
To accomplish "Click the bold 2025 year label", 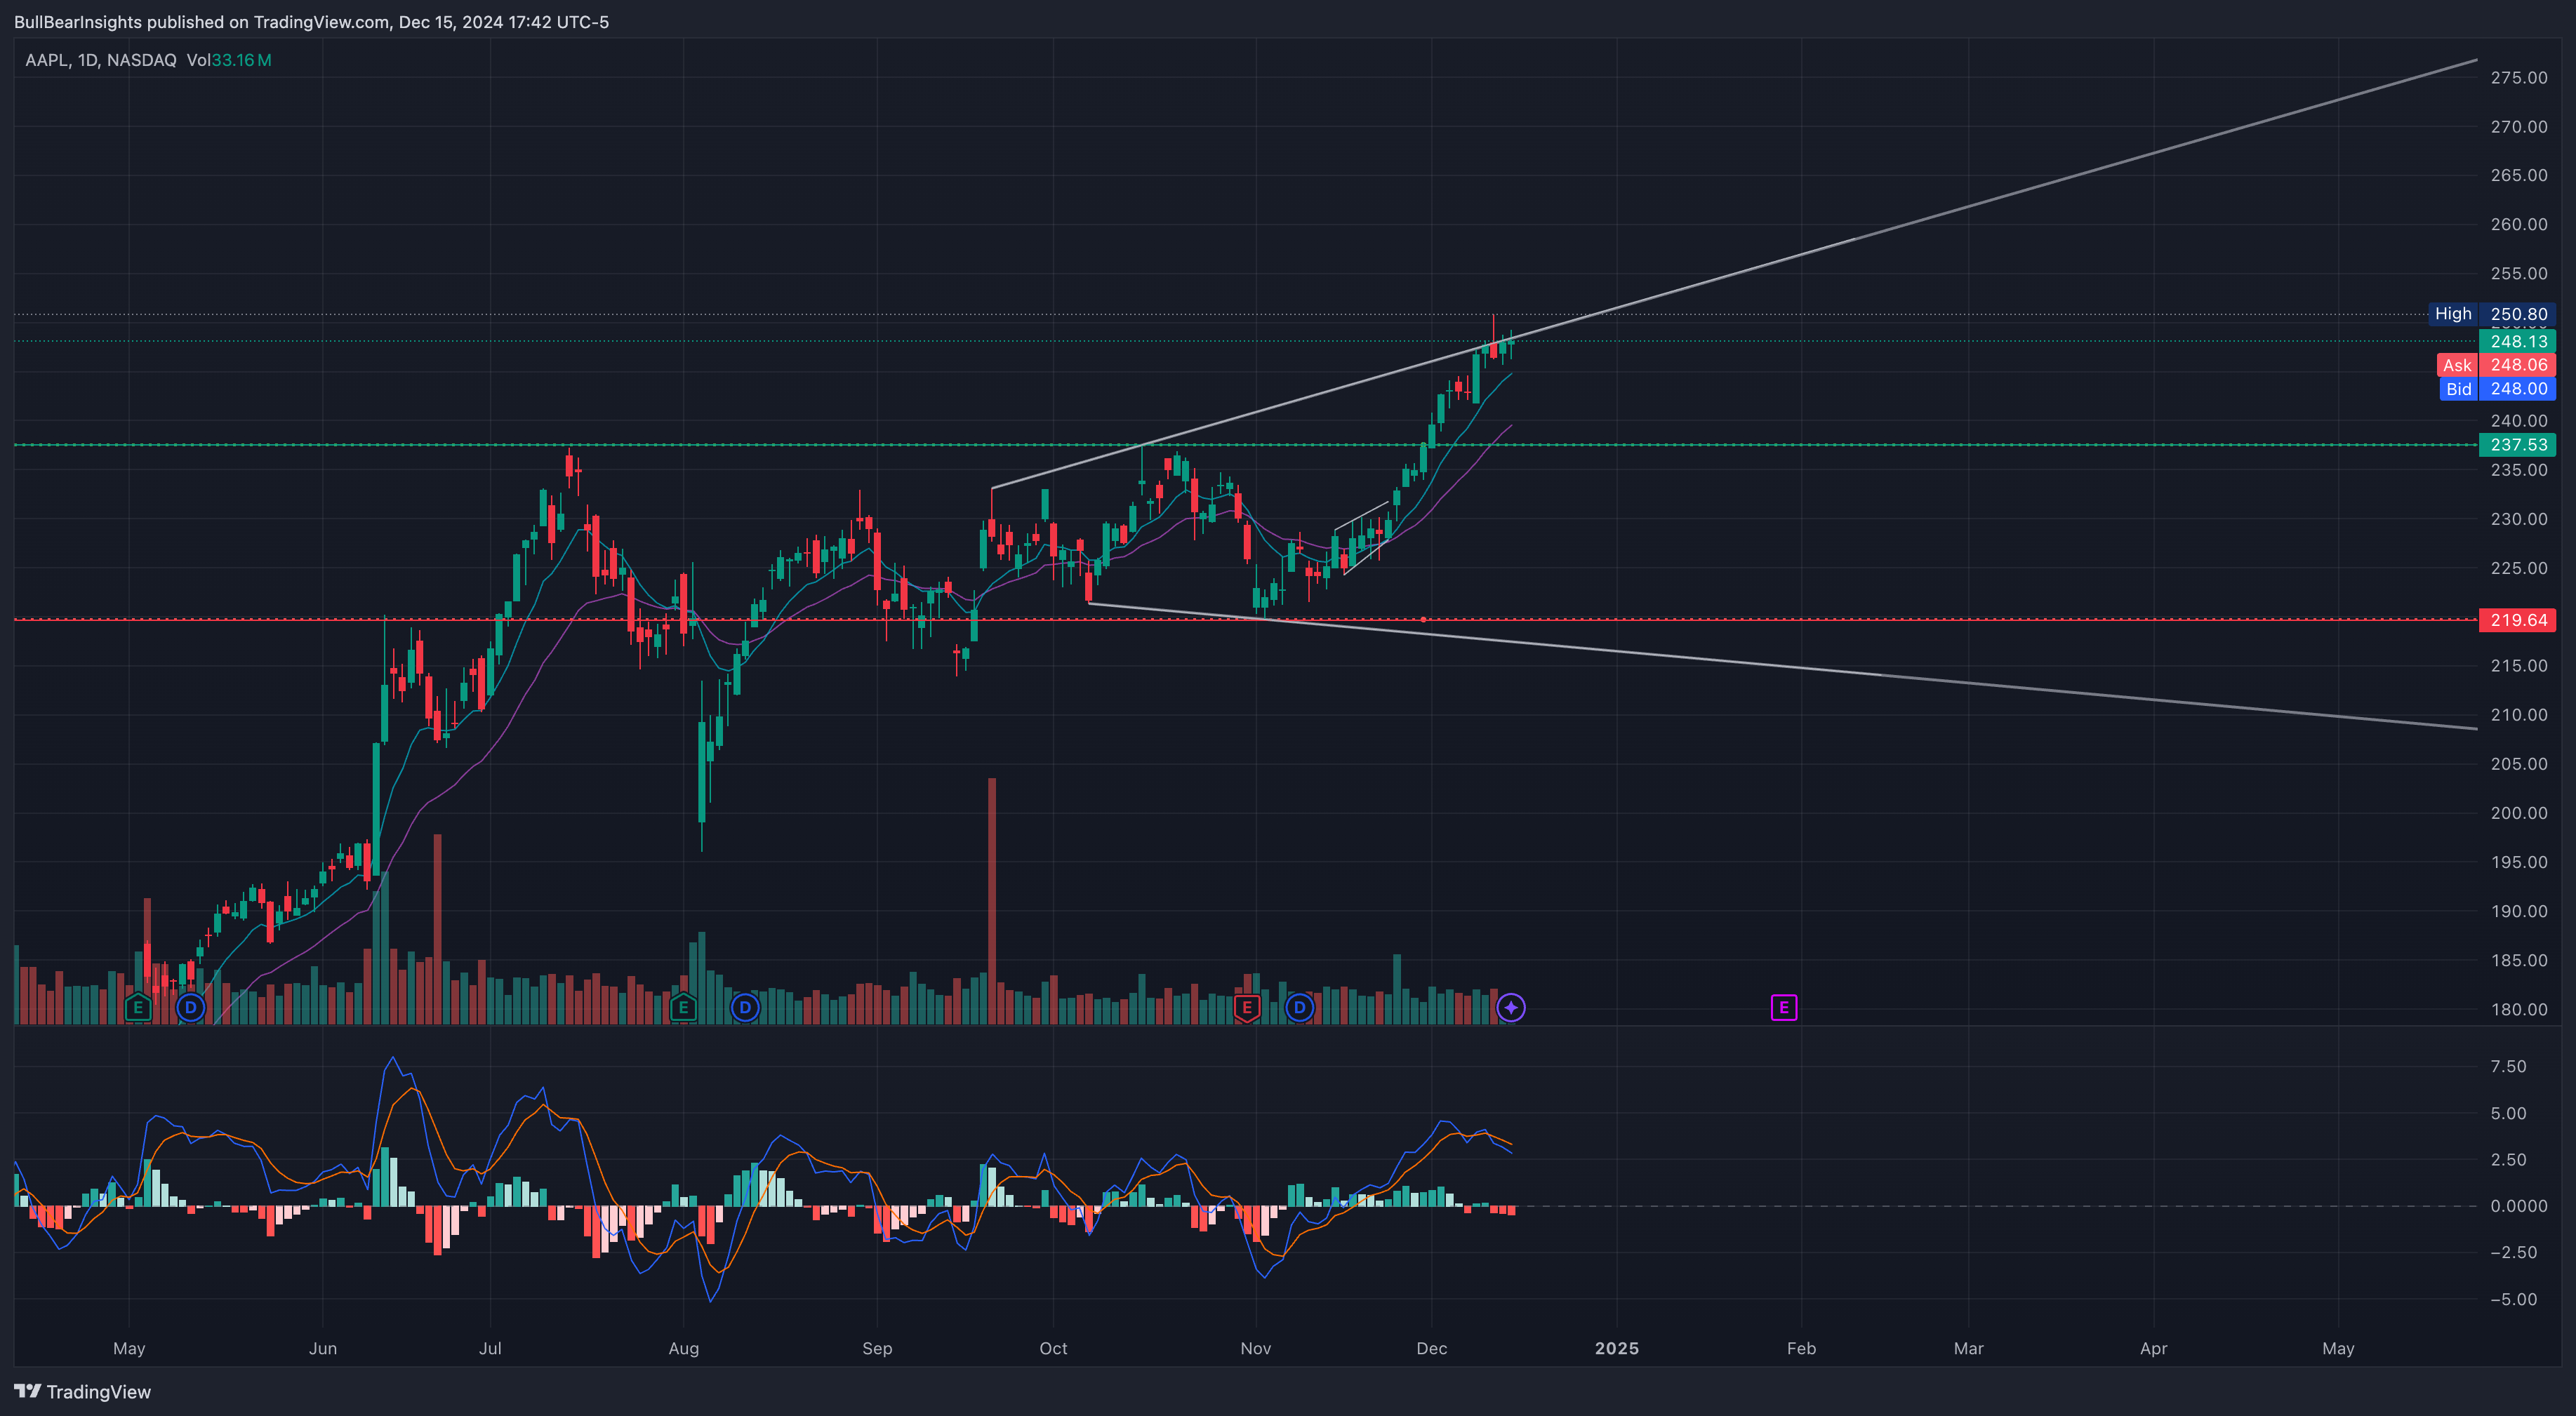I will (x=1617, y=1348).
